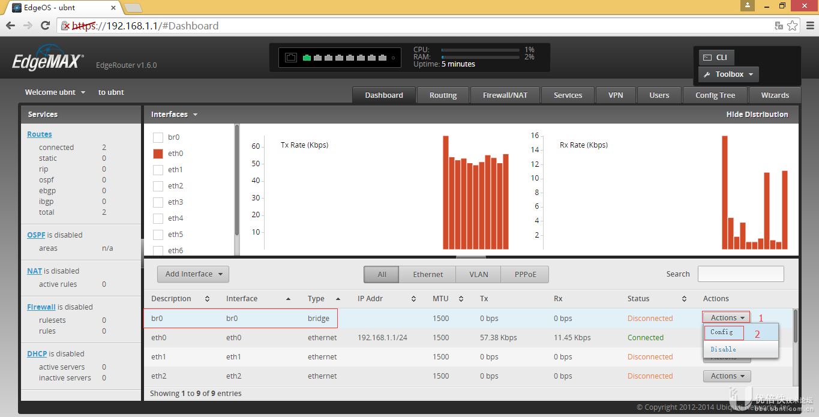Click the interface table vertical scrollbar
This screenshot has height=417, width=819.
pos(796,327)
